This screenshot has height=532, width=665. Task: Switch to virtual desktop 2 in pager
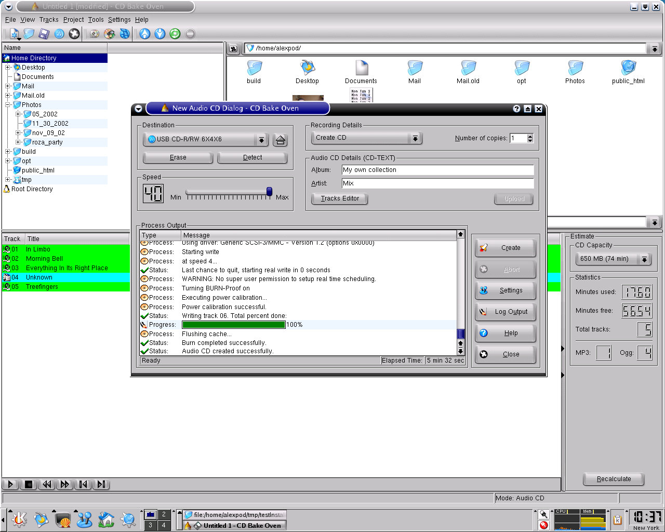tap(164, 514)
